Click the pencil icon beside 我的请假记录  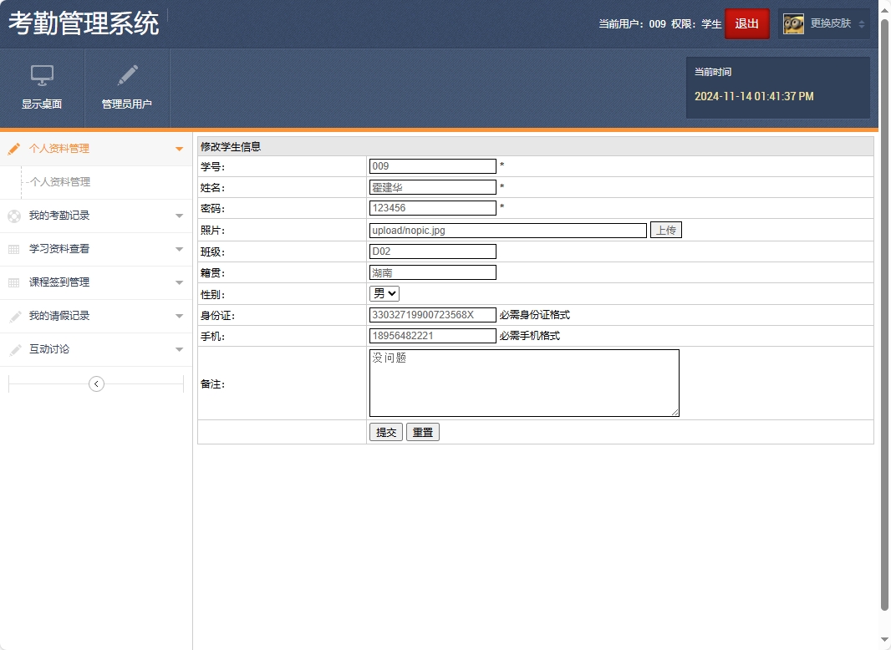point(14,316)
